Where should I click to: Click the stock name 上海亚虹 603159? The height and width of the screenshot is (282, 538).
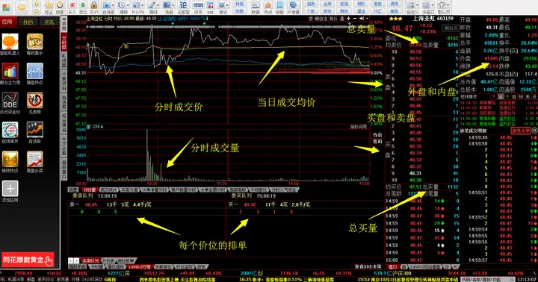coord(433,18)
